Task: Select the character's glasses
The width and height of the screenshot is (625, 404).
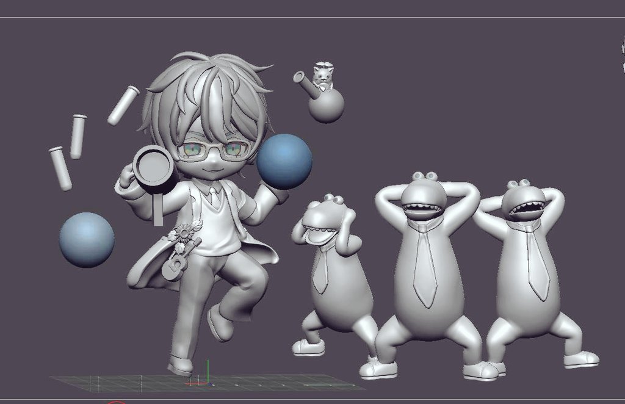Action: 213,152
